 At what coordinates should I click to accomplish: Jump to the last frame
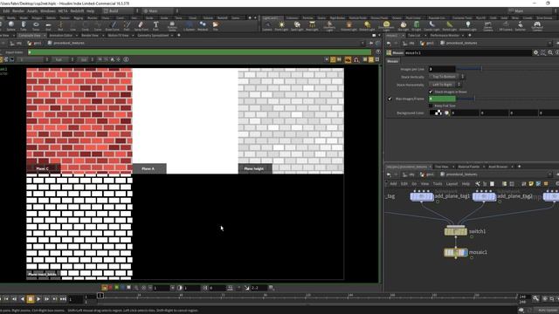[x=63, y=299]
